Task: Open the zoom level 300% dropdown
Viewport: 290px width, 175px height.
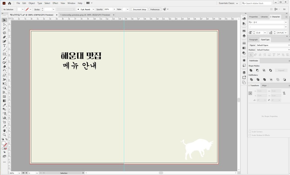Action: pyautogui.click(x=19, y=173)
